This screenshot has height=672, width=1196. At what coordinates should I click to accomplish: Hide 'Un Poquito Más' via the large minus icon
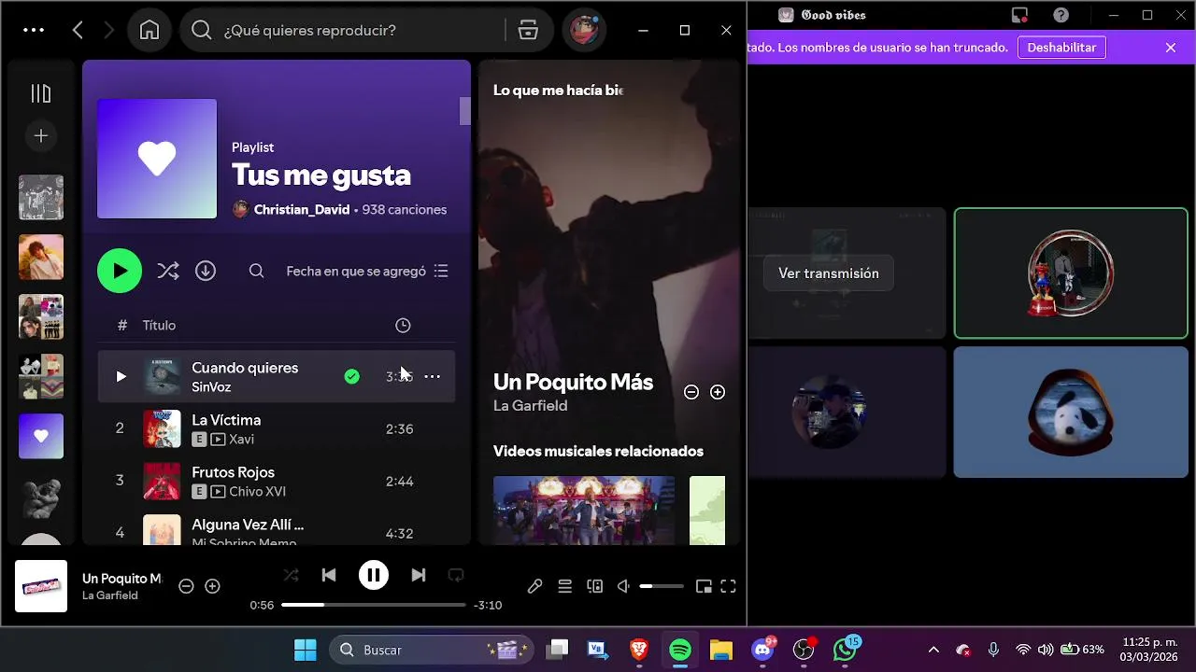point(691,392)
